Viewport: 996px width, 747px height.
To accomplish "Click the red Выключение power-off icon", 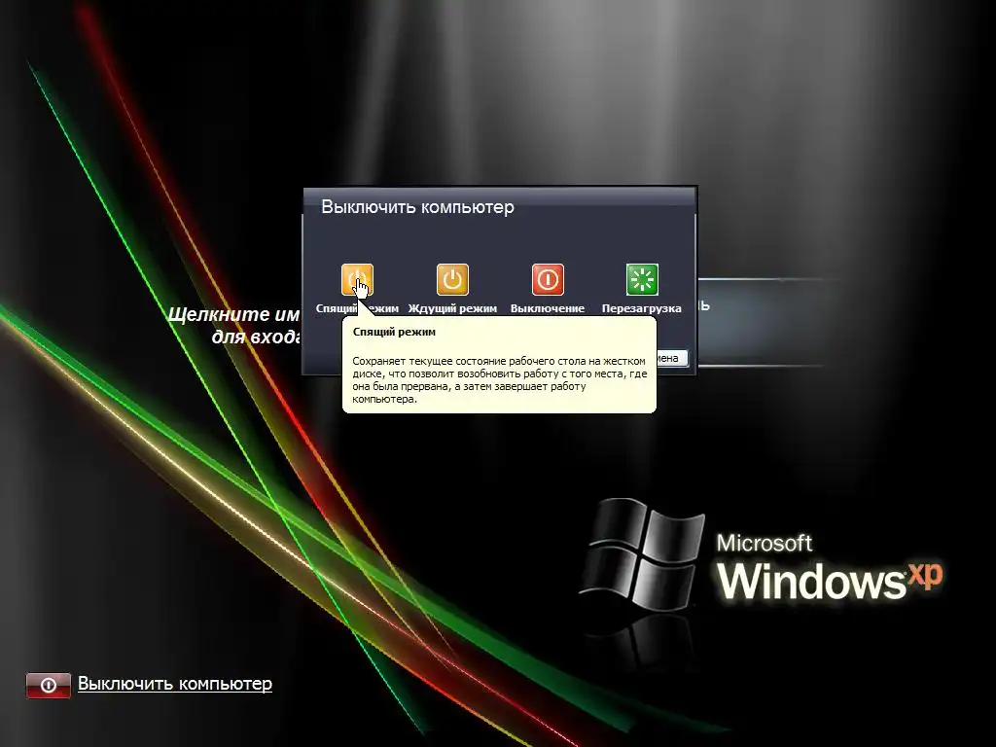I will tap(548, 279).
